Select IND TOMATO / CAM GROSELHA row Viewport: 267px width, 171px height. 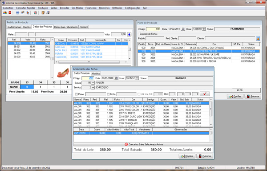199,58
